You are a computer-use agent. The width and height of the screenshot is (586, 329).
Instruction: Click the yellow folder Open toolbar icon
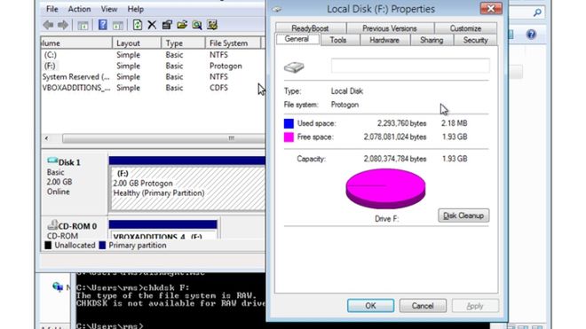182,25
